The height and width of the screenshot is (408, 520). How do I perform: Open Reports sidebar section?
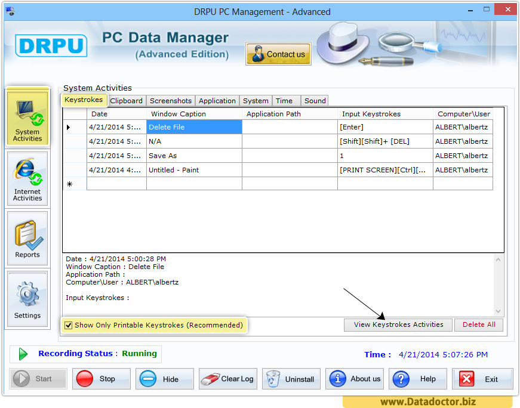click(27, 238)
